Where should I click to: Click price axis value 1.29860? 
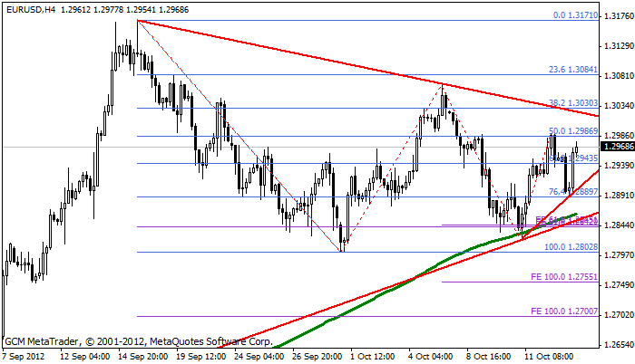pos(619,136)
